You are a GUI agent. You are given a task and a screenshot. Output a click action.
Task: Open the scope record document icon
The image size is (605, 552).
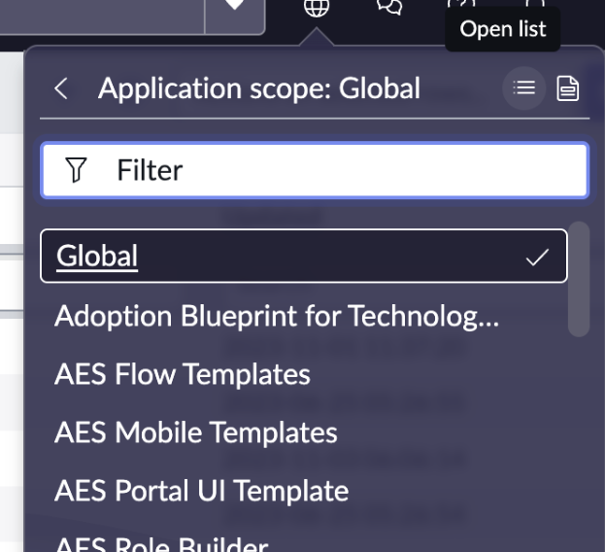tap(567, 89)
